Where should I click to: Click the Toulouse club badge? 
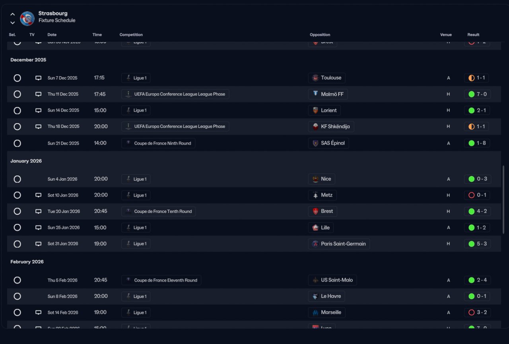315,78
